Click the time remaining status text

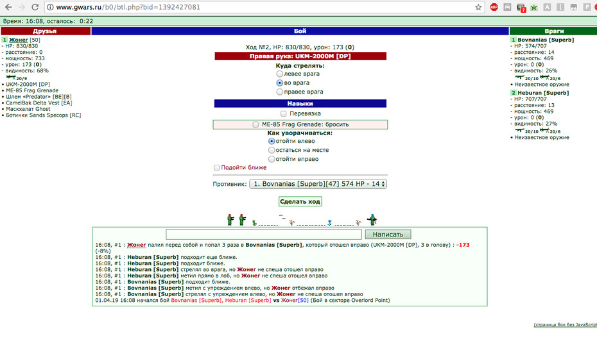click(48, 21)
